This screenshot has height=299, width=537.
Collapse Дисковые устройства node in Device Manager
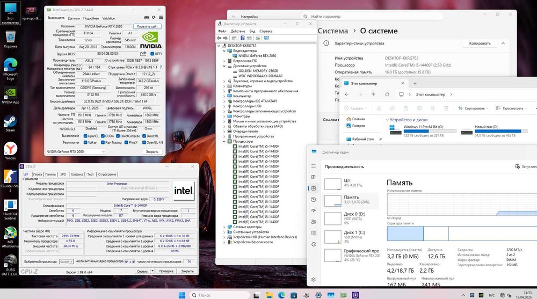[x=224, y=66]
